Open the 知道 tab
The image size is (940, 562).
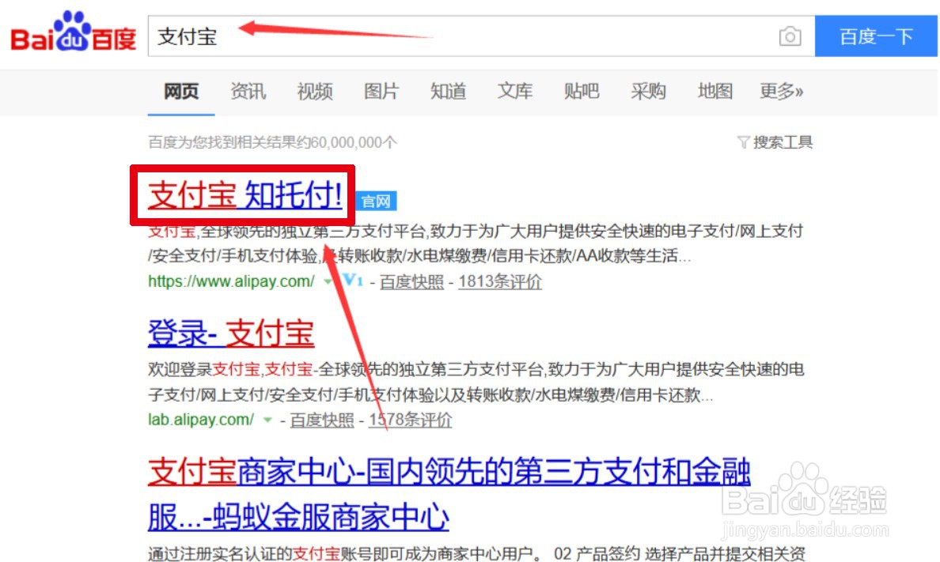448,91
